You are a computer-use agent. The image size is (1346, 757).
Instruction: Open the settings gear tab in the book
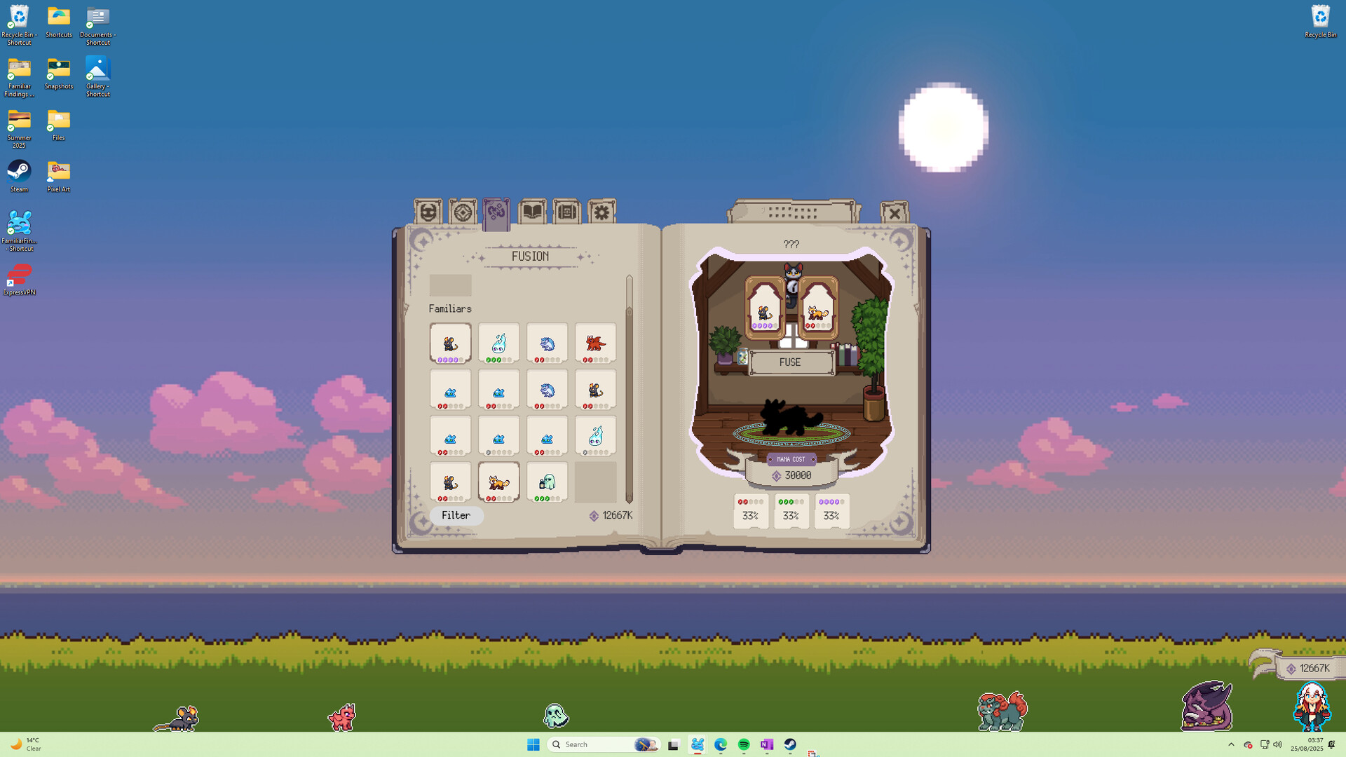coord(601,212)
